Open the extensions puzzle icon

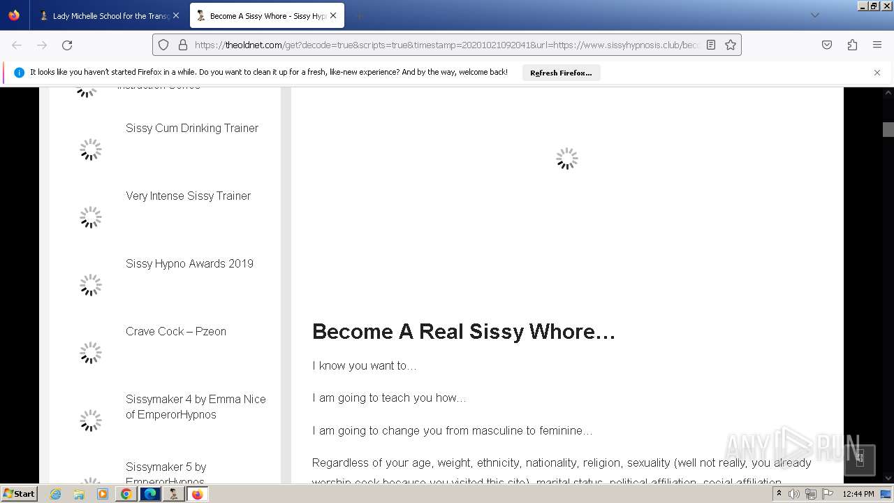(852, 45)
